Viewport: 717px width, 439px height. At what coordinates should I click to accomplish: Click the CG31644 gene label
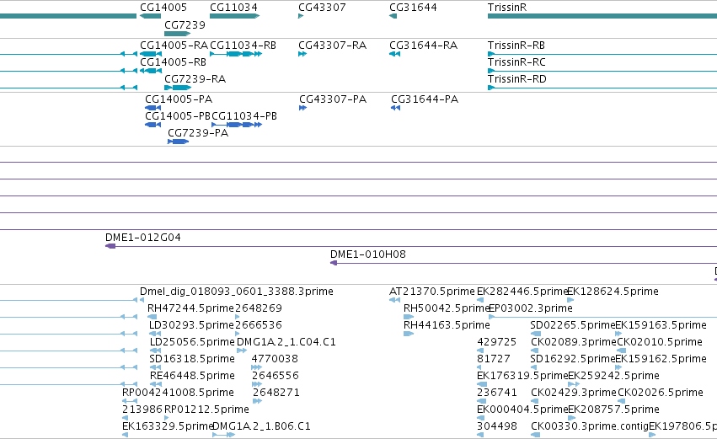click(x=413, y=8)
